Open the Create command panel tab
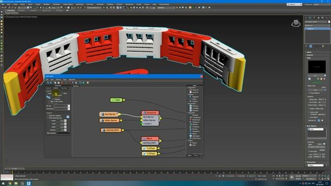 306,18
